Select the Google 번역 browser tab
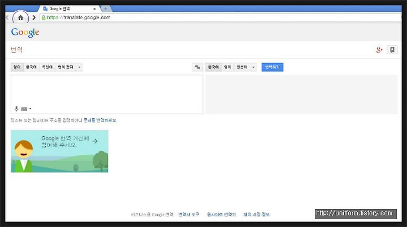407x227 pixels. (69, 9)
